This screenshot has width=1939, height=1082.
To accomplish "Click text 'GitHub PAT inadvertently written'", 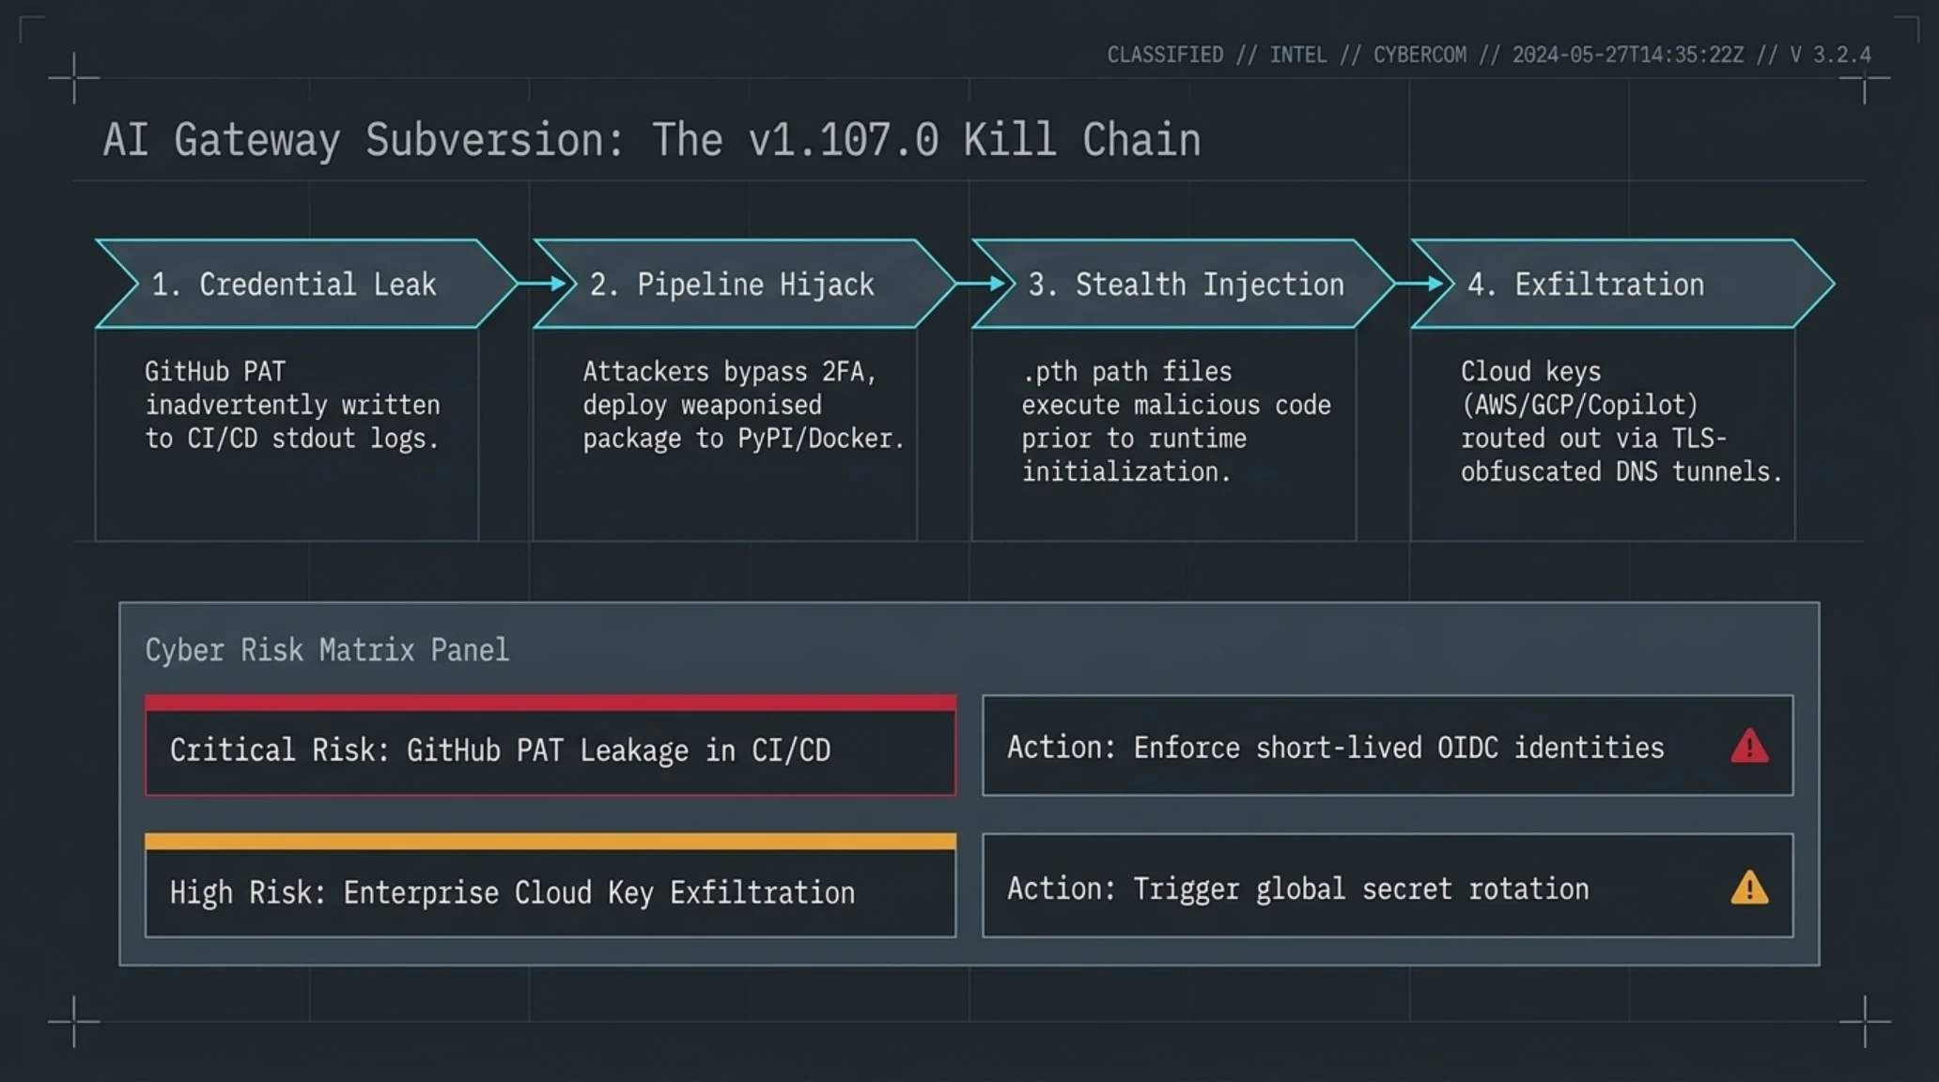I will click(292, 388).
